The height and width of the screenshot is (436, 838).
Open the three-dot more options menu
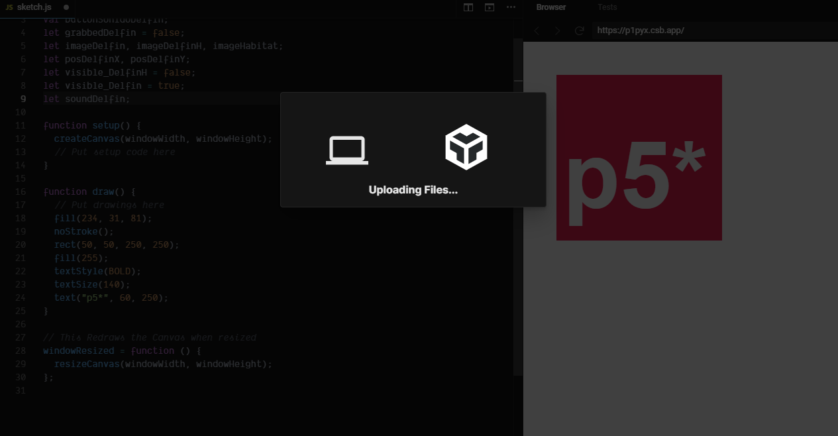tap(511, 7)
